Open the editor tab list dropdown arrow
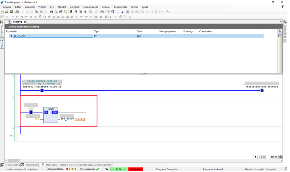290x172 pixels. (x=280, y=22)
